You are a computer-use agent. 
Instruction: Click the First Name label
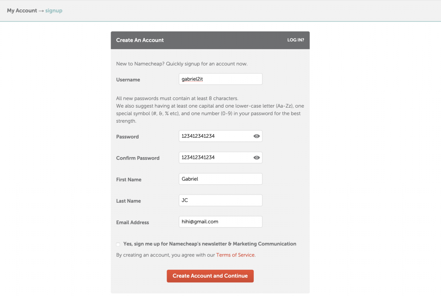tap(129, 179)
